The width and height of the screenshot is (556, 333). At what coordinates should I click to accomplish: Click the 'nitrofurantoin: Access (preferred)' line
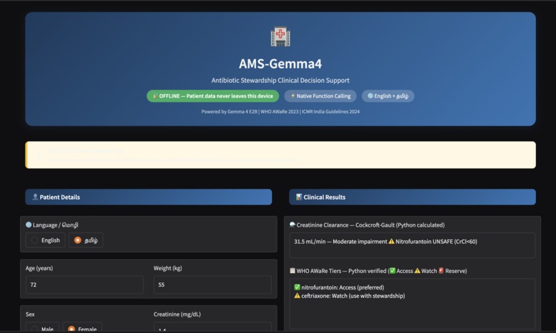[x=339, y=287]
